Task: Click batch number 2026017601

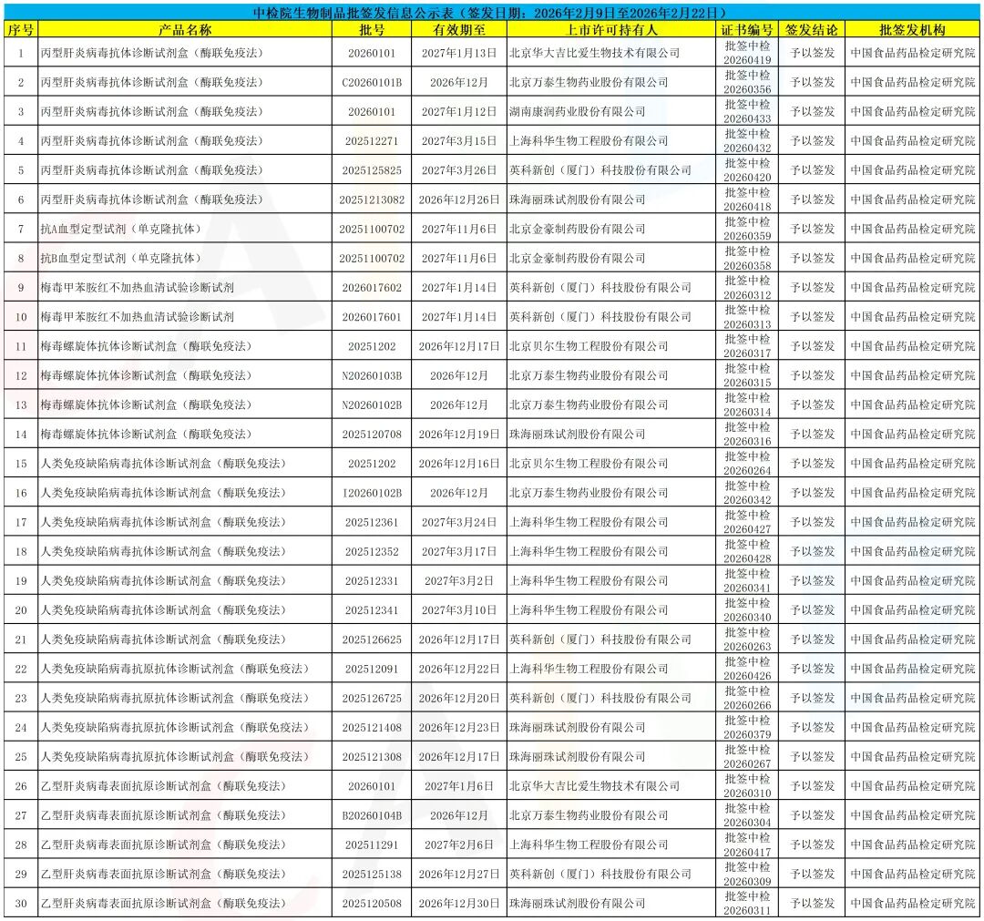Action: [x=372, y=317]
